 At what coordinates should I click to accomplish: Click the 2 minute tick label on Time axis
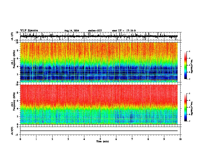click(52, 139)
